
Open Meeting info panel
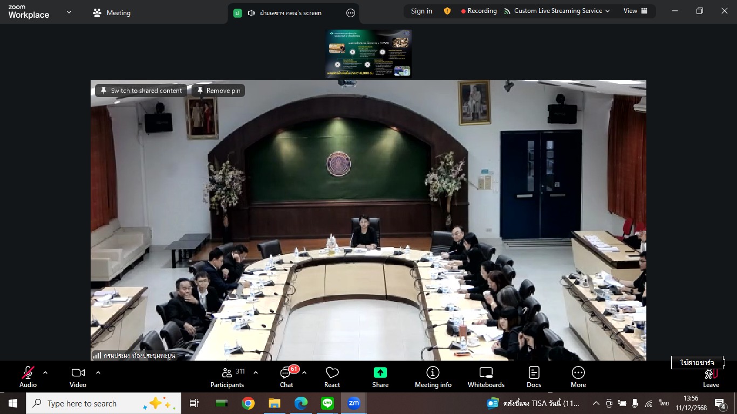coord(433,376)
